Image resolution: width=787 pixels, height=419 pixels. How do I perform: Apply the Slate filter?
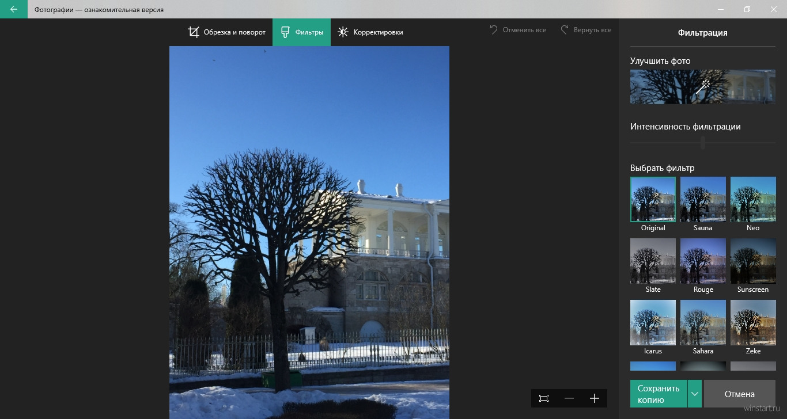pyautogui.click(x=653, y=261)
